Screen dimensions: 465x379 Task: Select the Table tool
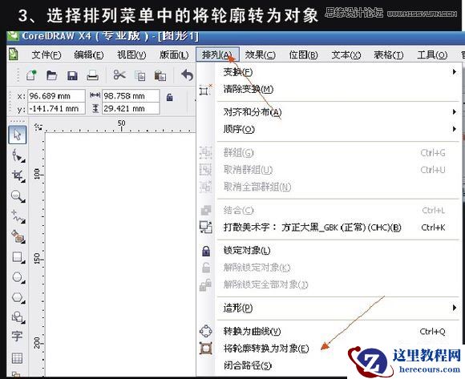coord(17,357)
